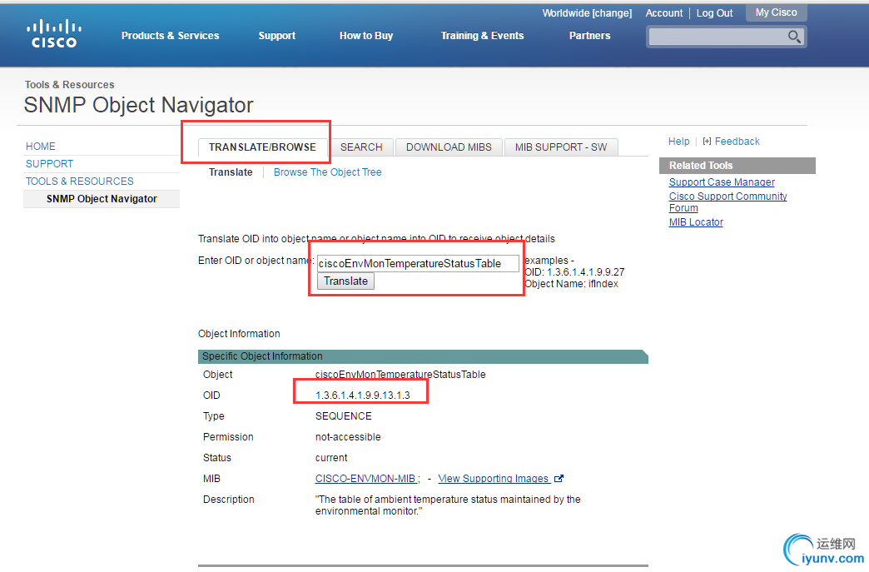
Task: Click the Object value ciscoEnvMonTemperatureStatusTable
Action: click(x=400, y=375)
